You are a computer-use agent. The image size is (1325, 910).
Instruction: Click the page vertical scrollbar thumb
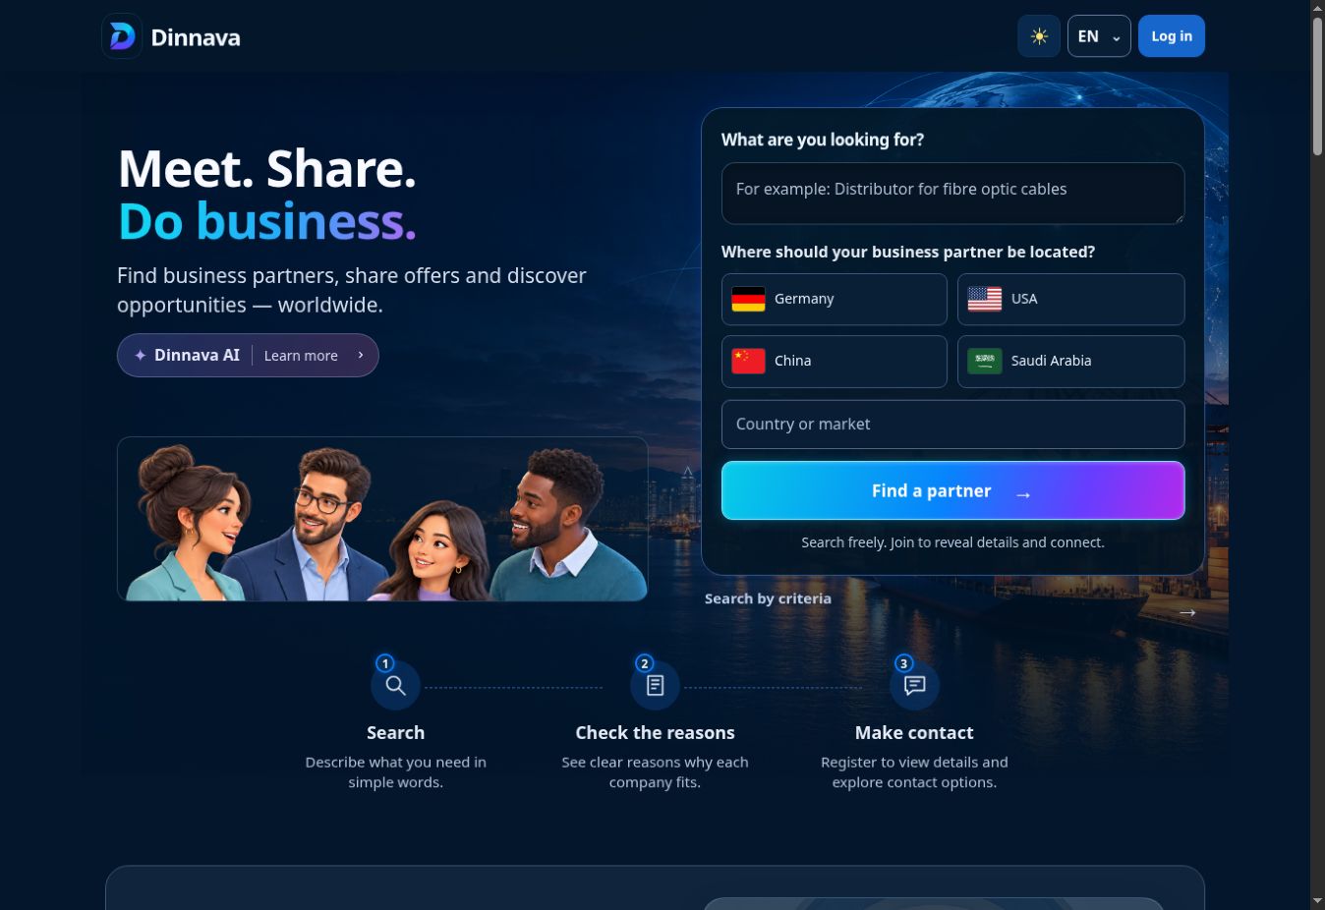pos(1317,85)
